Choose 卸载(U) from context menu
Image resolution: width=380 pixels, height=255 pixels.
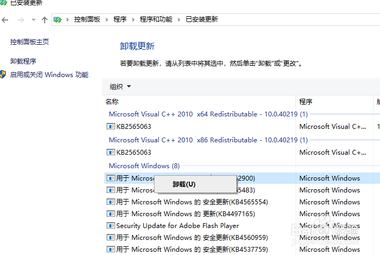[x=195, y=184]
